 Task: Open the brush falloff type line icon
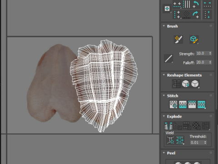pyautogui.click(x=168, y=59)
